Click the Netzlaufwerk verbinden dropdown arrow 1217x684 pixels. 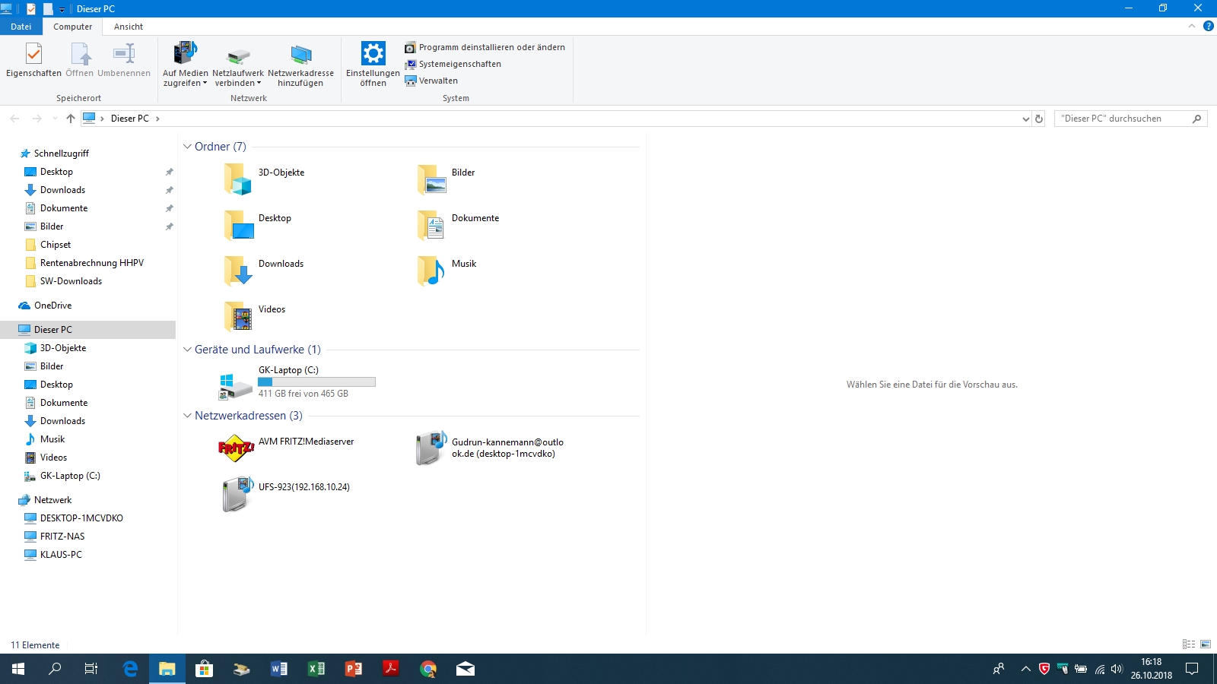coord(259,84)
